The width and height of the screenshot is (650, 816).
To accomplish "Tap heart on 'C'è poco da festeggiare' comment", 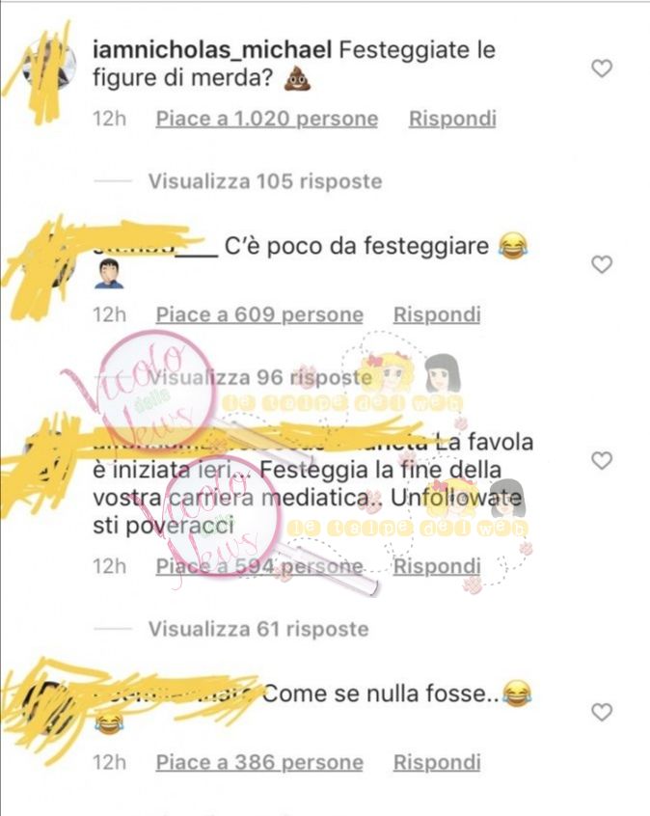I will coord(602,264).
